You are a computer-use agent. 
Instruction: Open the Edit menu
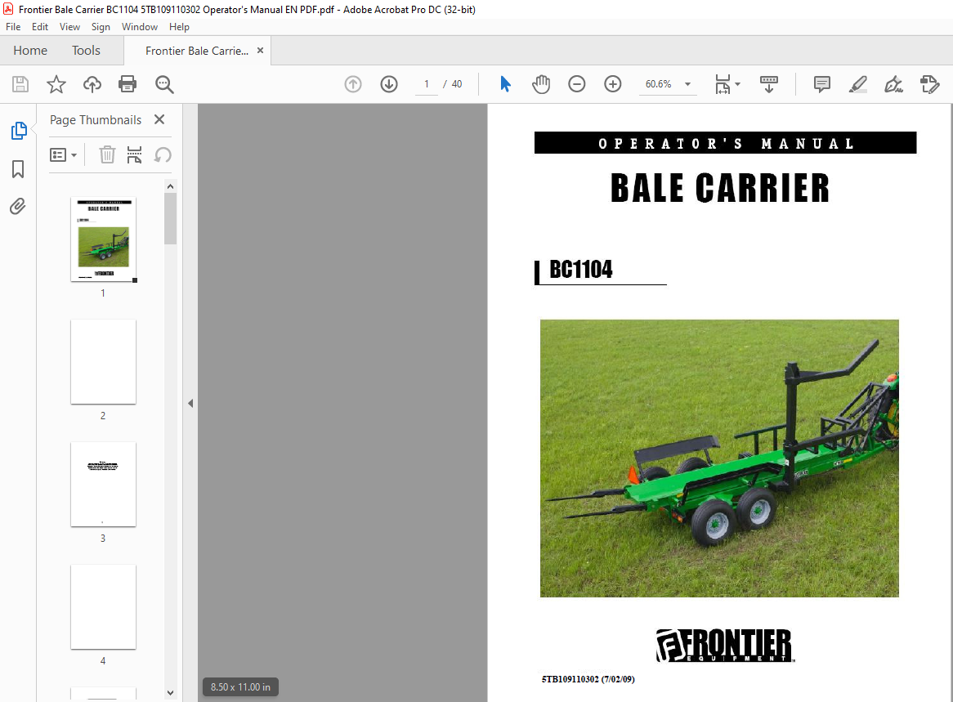pos(39,27)
